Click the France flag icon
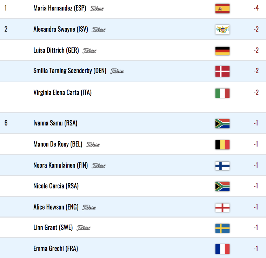 [222, 249]
